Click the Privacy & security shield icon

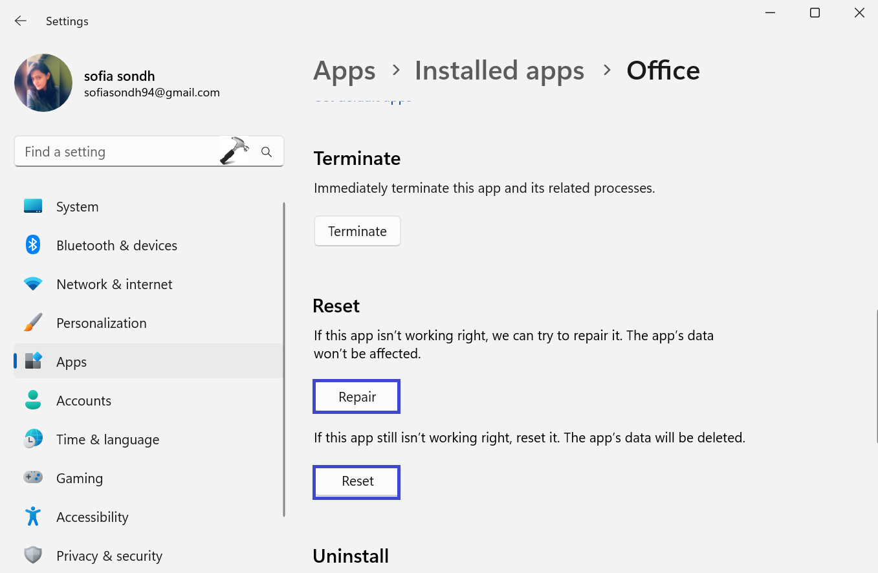coord(33,556)
